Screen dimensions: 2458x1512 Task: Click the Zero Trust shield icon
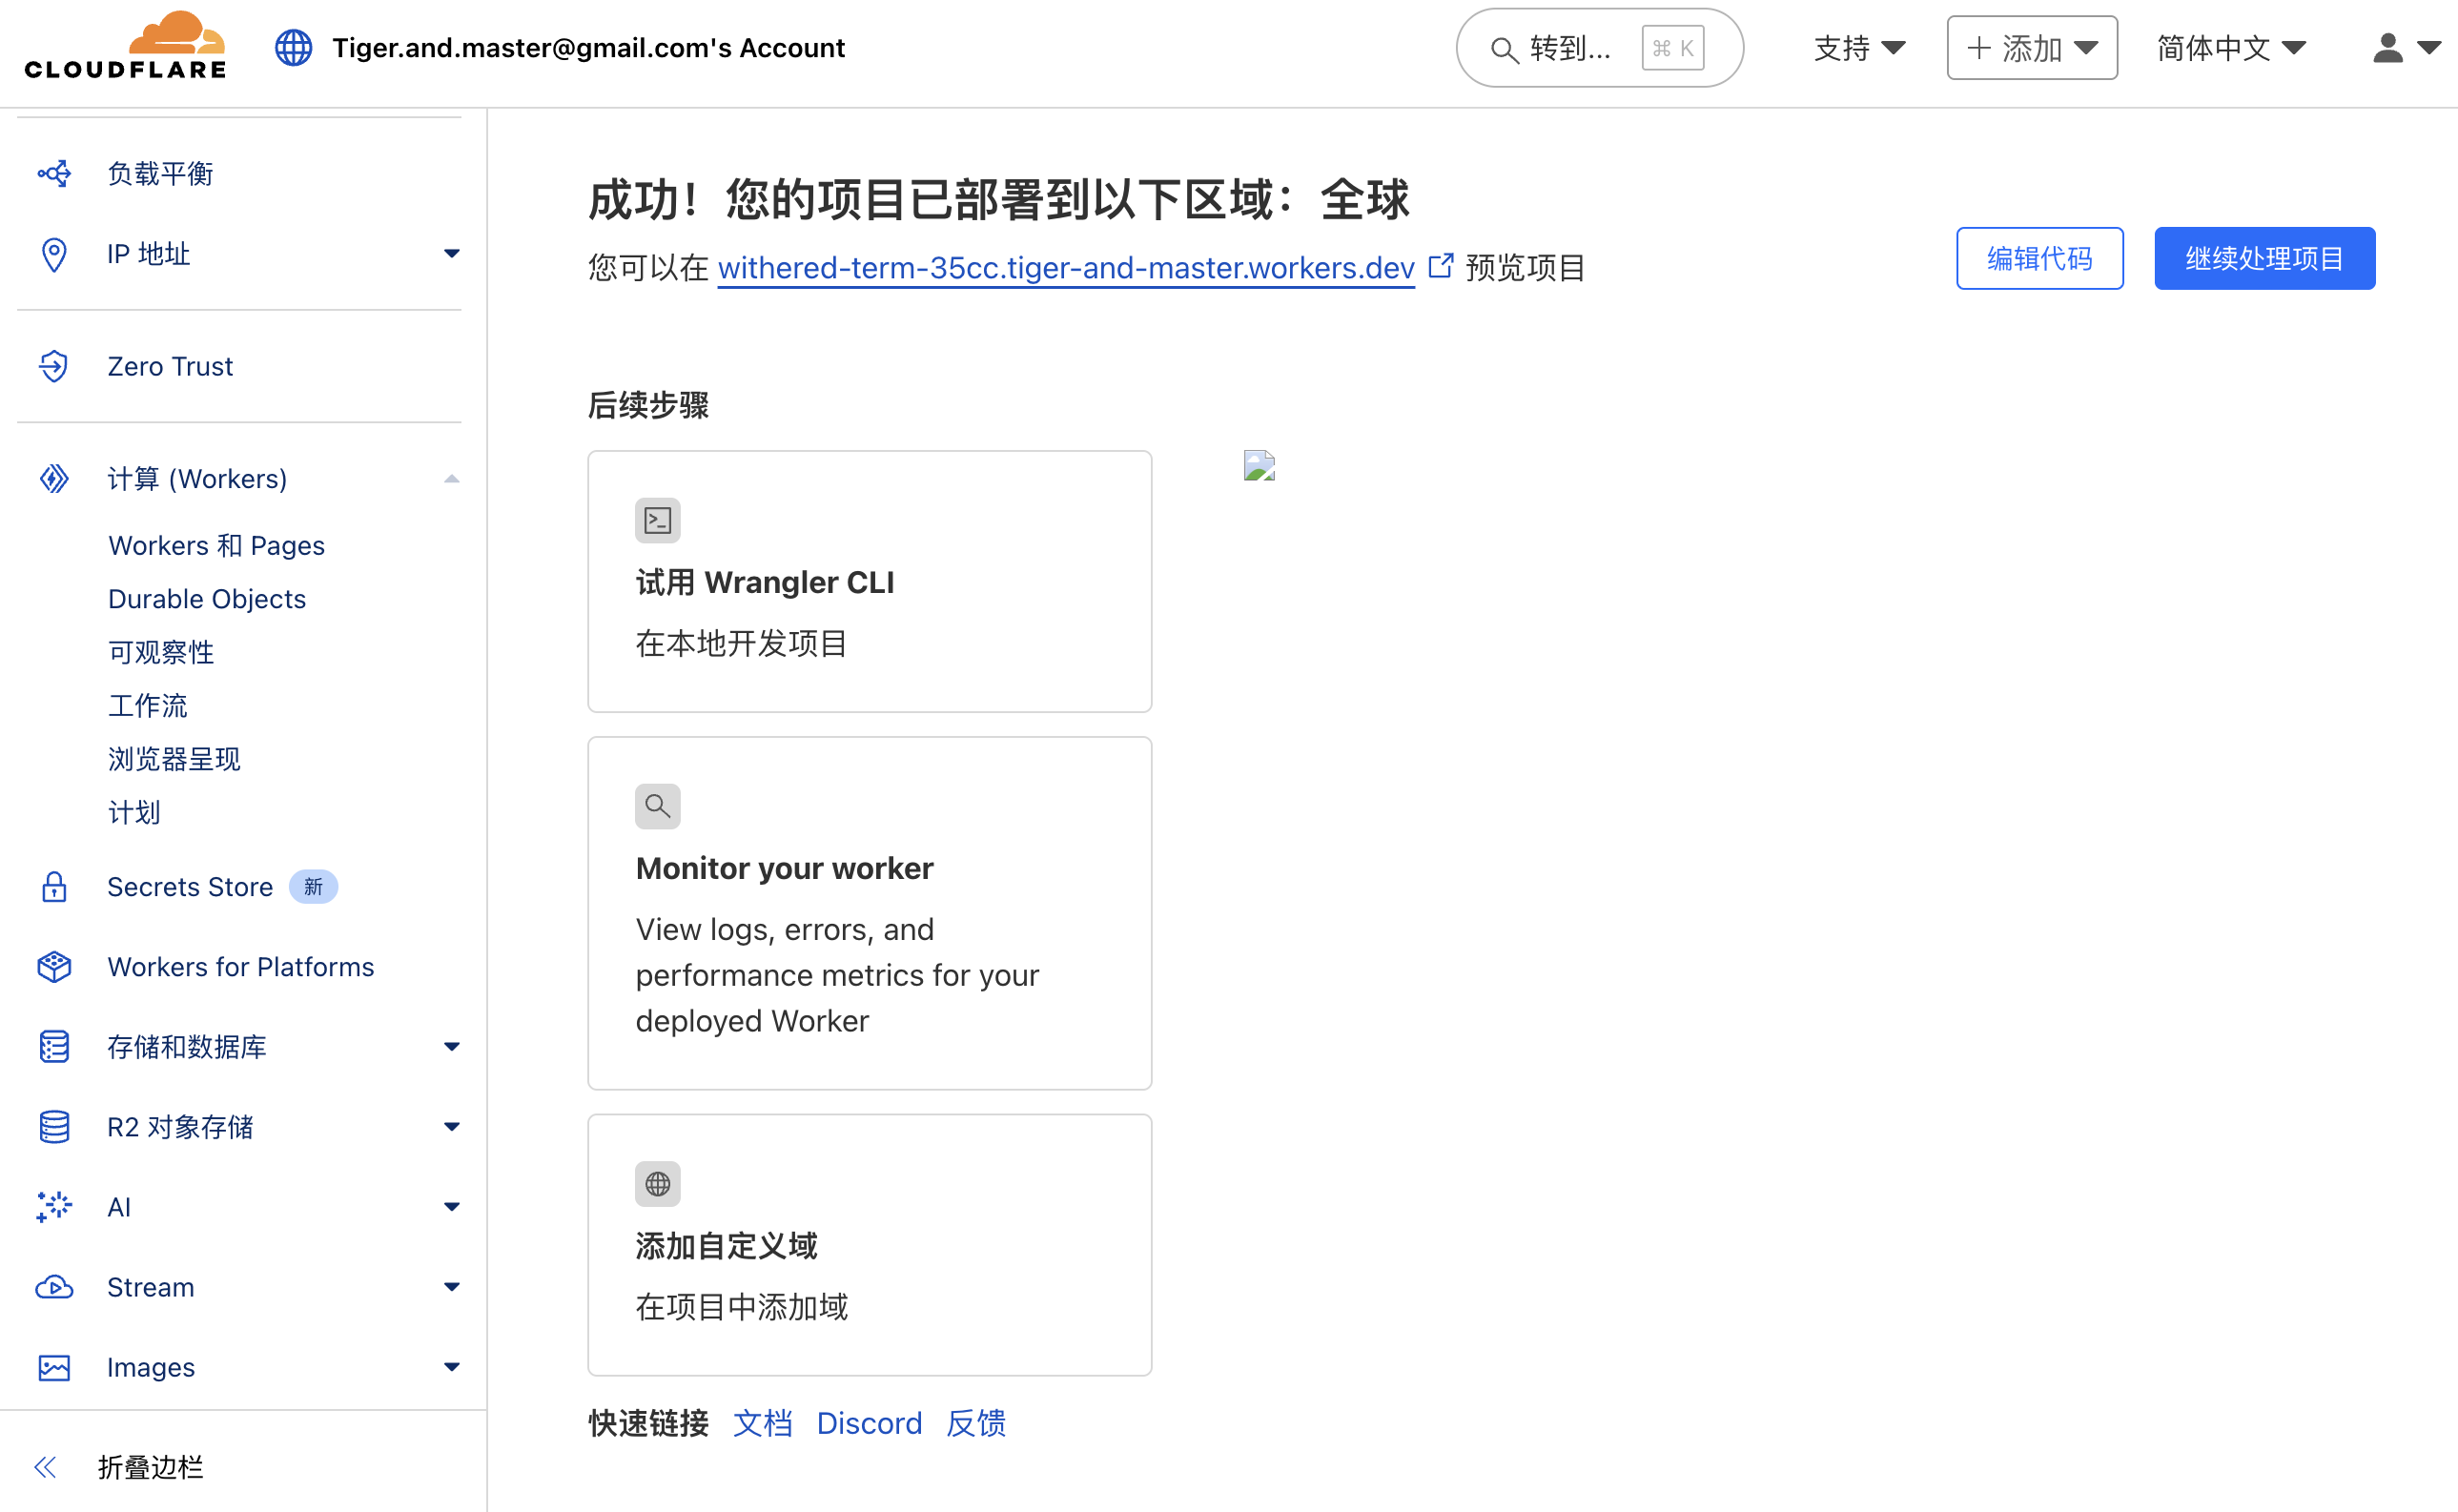tap(54, 366)
